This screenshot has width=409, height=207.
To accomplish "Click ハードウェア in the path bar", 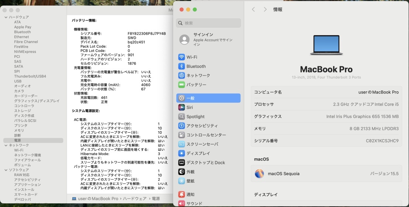I will (x=135, y=199).
